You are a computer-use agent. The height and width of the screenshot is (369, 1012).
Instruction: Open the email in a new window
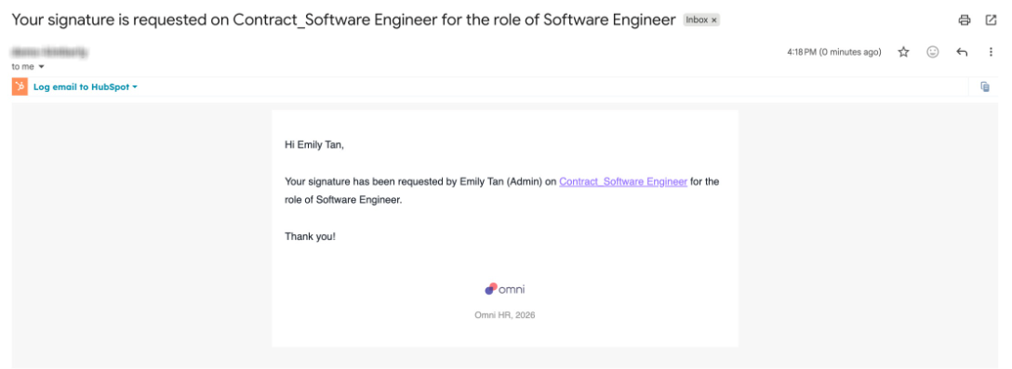pyautogui.click(x=991, y=20)
